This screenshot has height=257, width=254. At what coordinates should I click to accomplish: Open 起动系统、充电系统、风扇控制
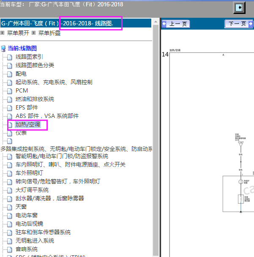pyautogui.click(x=54, y=82)
